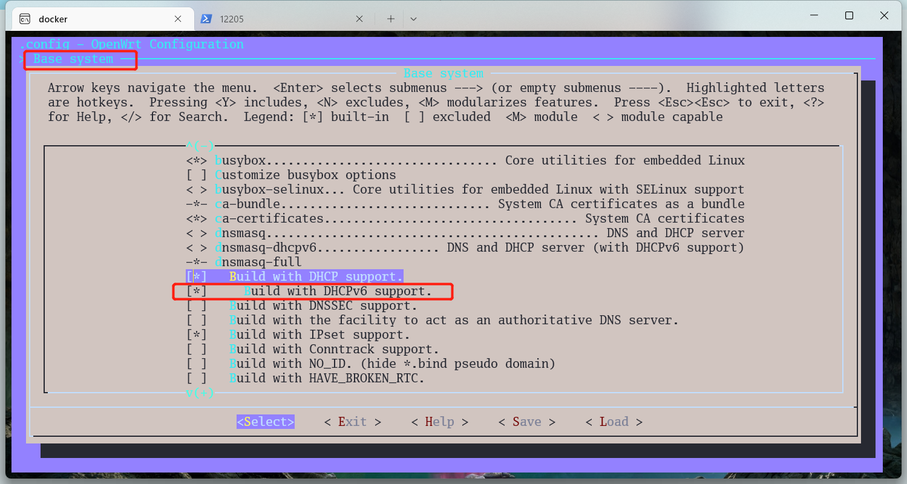This screenshot has height=484, width=907.
Task: Disable Build with IPset support
Action: [x=197, y=335]
